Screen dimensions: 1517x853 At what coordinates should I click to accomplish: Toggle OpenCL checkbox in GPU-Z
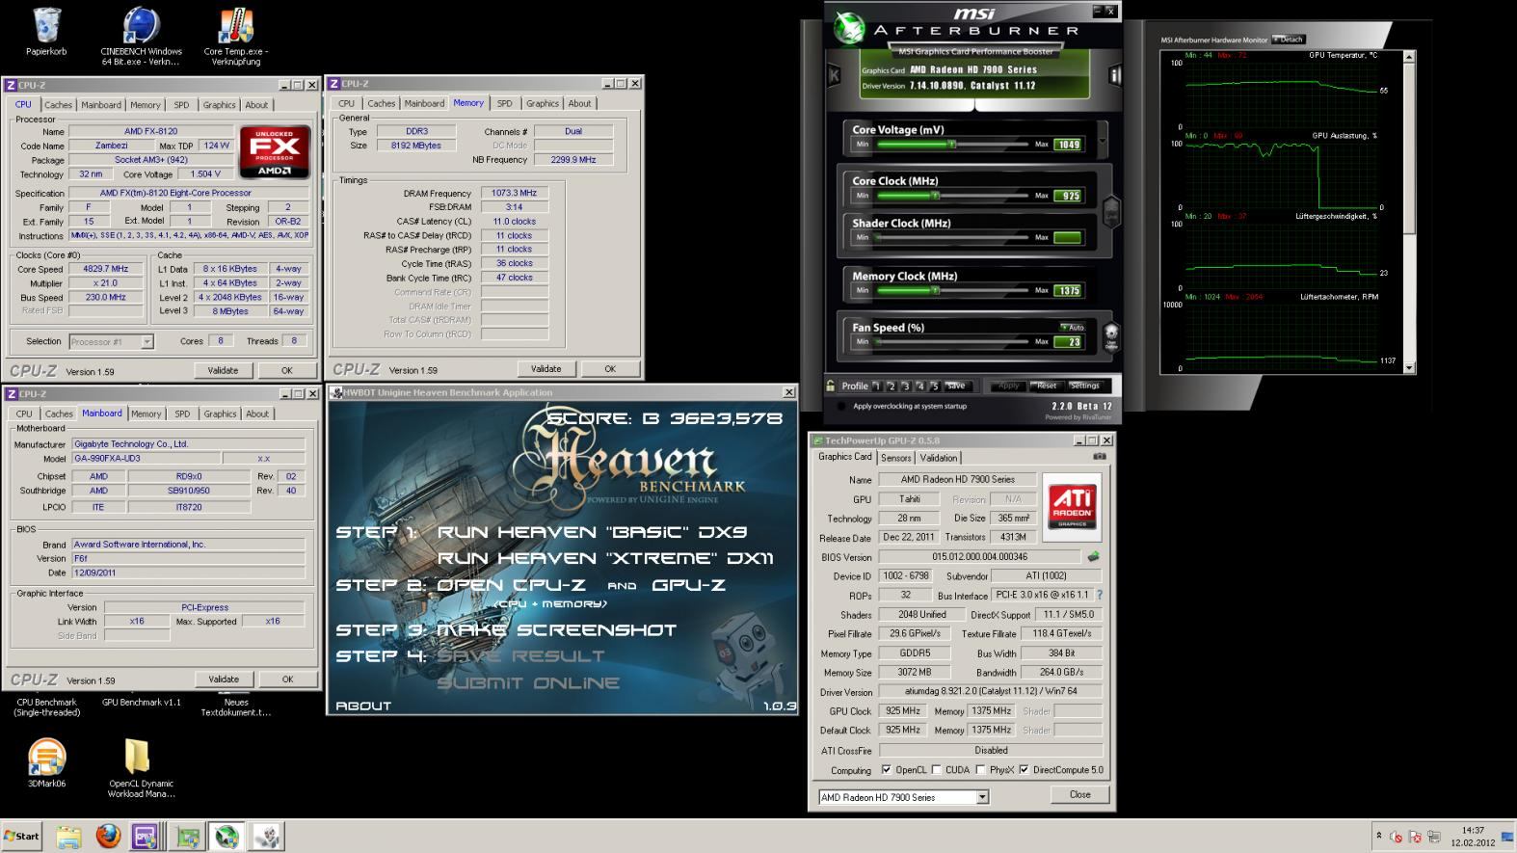tap(886, 770)
